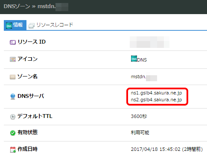Select ns2.gslb4.sakura.ne.jp server text

pos(156,100)
